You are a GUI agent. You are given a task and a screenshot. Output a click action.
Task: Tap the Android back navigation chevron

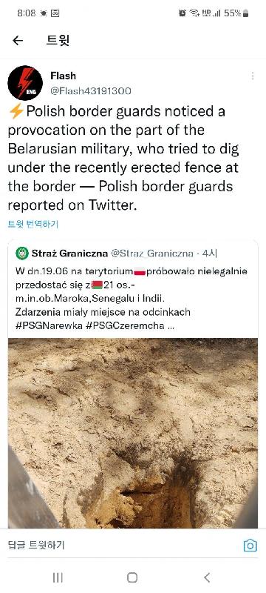coord(206,577)
